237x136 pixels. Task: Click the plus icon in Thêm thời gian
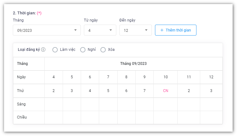coord(162,30)
